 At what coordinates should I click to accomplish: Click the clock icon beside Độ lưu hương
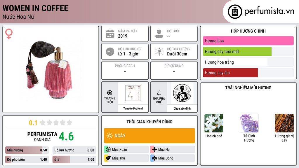click(x=110, y=52)
